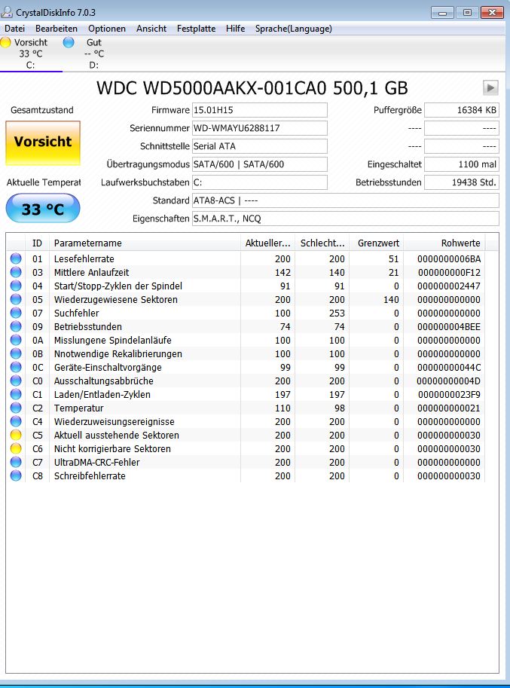Open the Sprache(Language) menu
This screenshot has width=510, height=688.
[293, 29]
